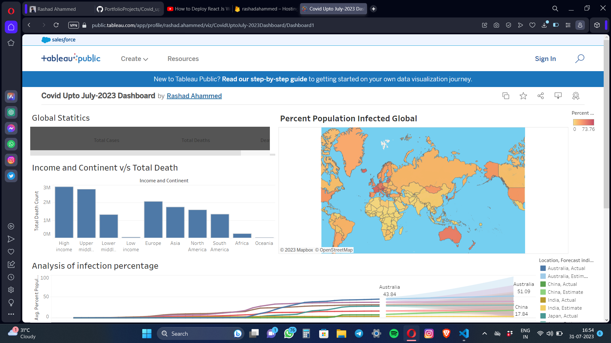The width and height of the screenshot is (611, 343).
Task: Open a new tab with the plus button
Action: coord(373,9)
